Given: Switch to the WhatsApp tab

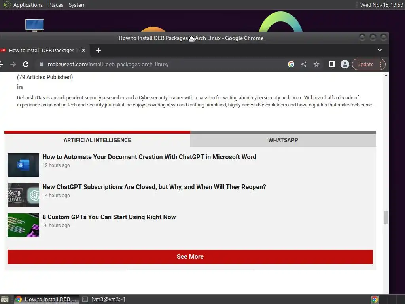Looking at the screenshot, I should coord(283,140).
